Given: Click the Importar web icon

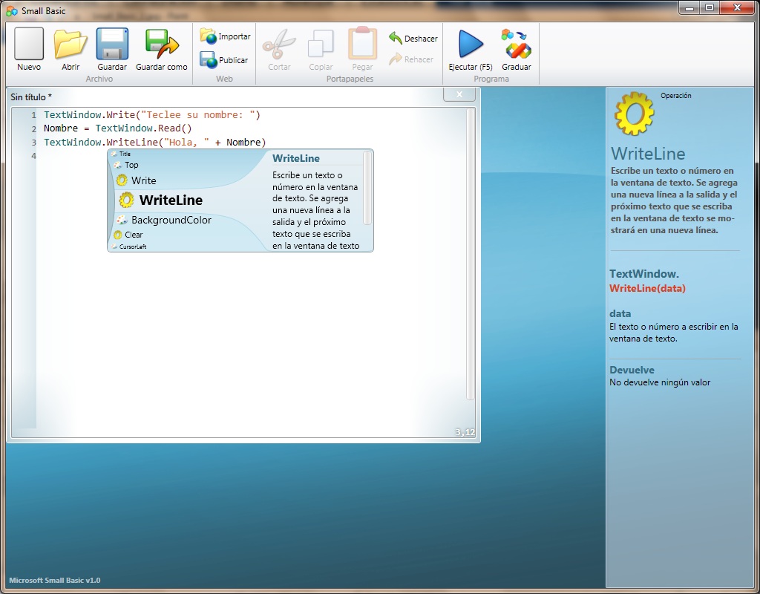Looking at the screenshot, I should tap(208, 36).
